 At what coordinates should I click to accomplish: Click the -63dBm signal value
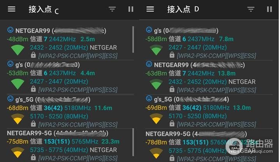[x=156, y=73]
